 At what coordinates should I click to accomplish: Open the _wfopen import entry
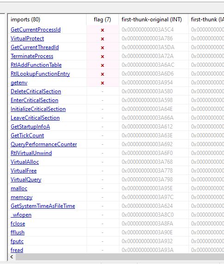pyautogui.click(x=21, y=215)
